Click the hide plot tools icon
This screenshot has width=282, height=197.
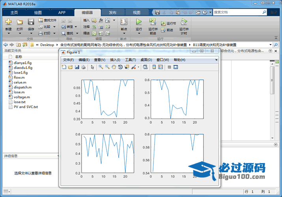tap(169, 67)
